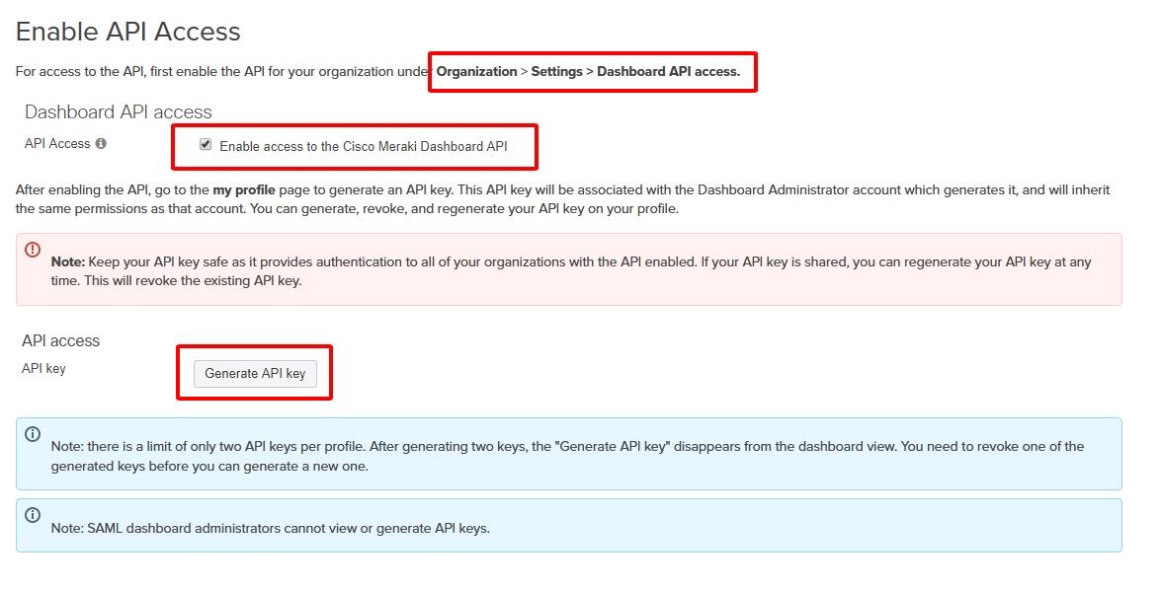
Task: Click the 'Enable API Access' page title
Action: (128, 32)
